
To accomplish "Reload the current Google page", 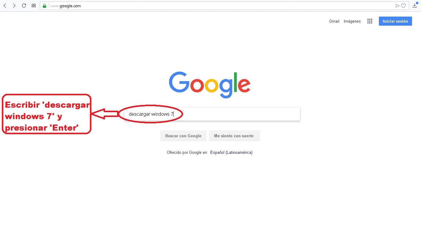I will coord(24,6).
